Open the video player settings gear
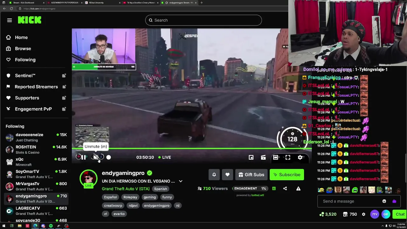Image resolution: width=407 pixels, height=229 pixels. (300, 157)
